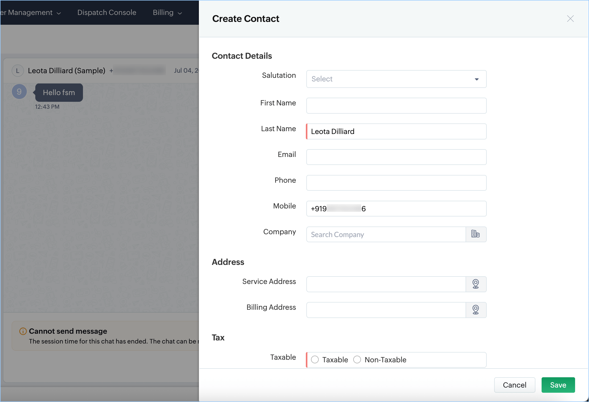This screenshot has height=402, width=589.
Task: Click the Save button
Action: coord(558,385)
